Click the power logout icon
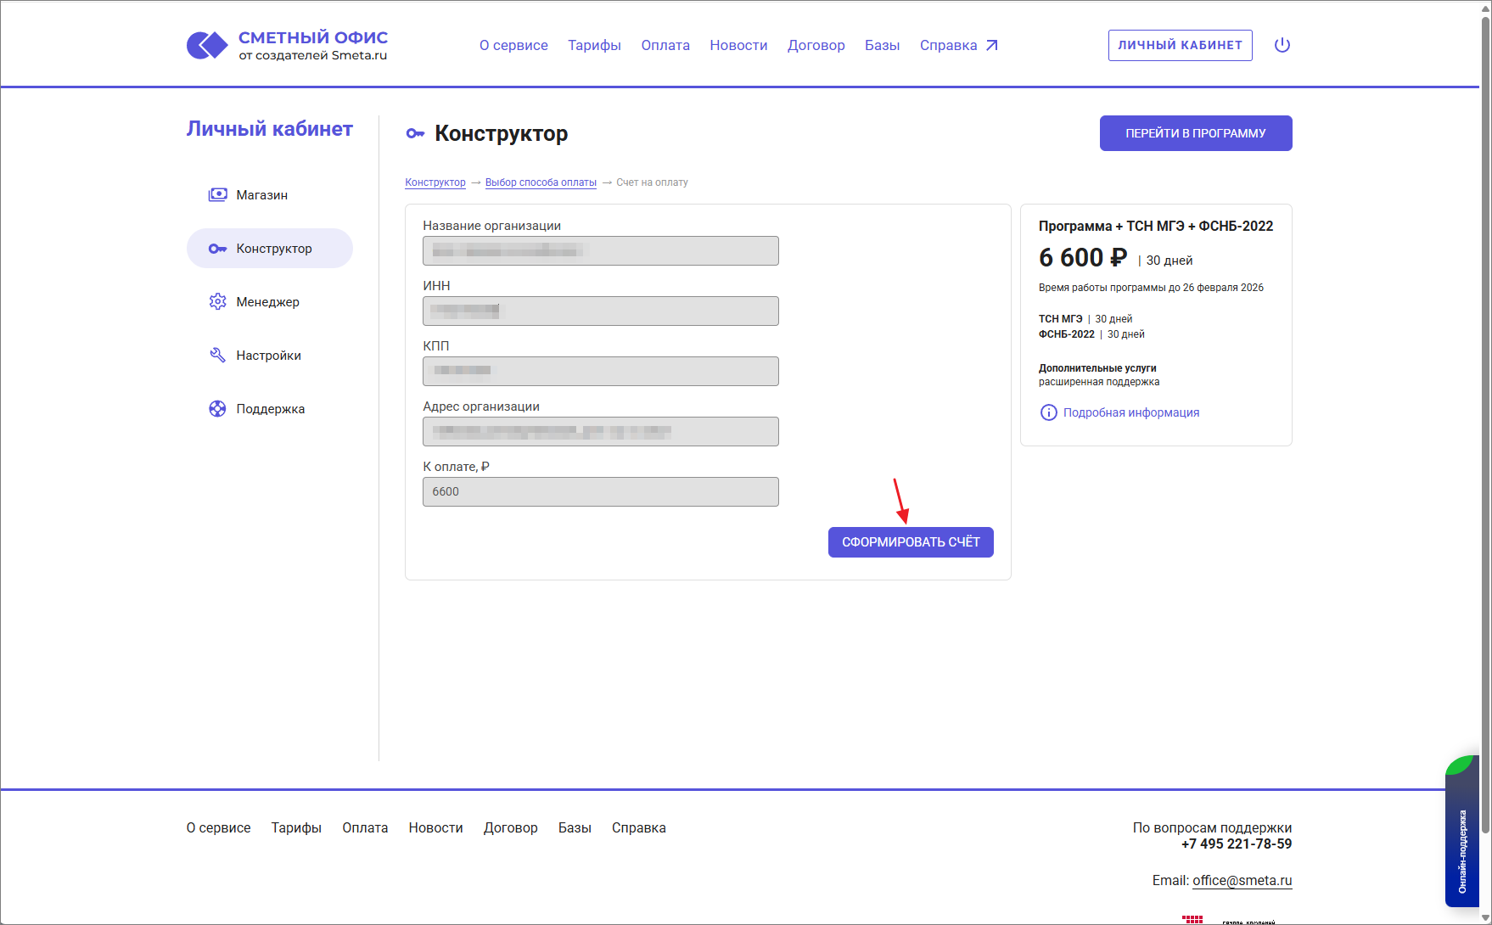 1282,45
